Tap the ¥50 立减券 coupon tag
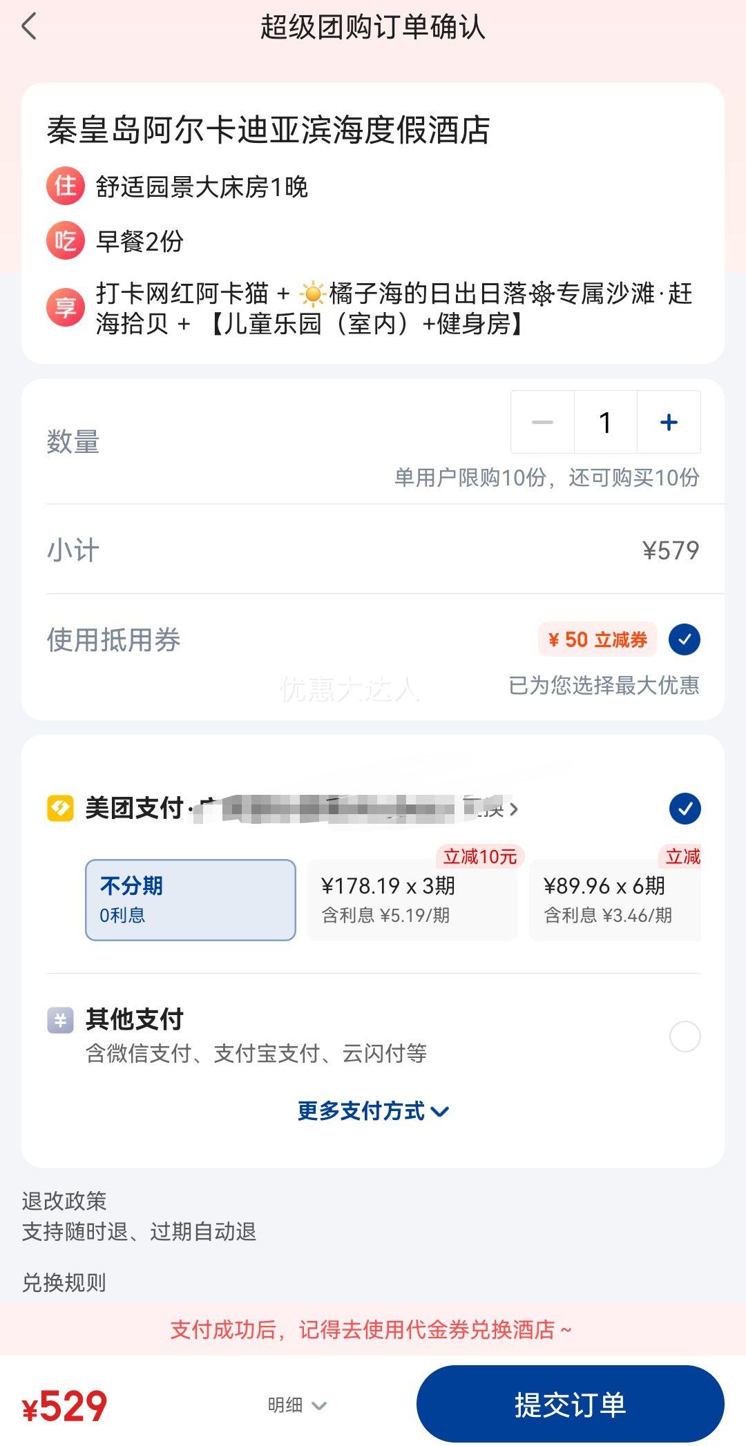 pos(597,639)
